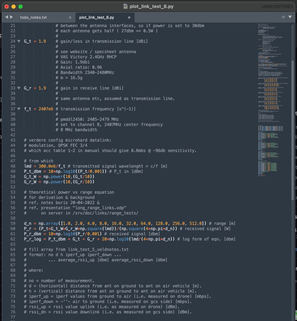297x321 pixels.
Task: Click line number 59 in the gutter
Action: (13, 223)
